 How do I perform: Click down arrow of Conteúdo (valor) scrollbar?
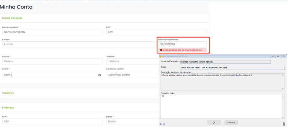pos(283,117)
